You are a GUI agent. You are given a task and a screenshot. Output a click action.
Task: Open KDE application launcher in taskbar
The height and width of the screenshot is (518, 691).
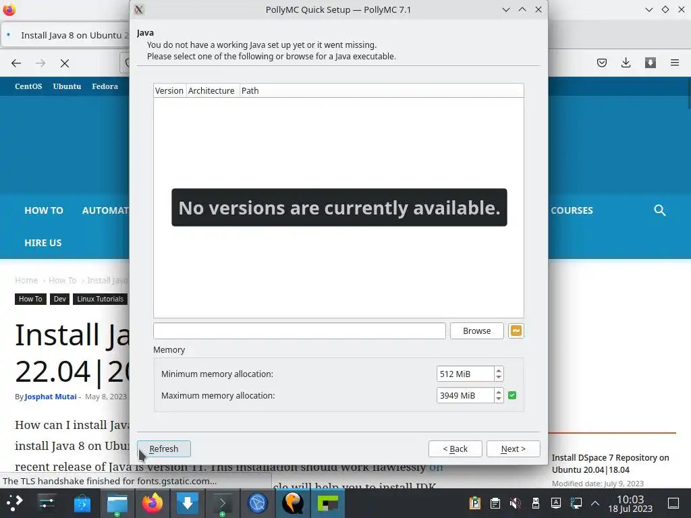tap(15, 503)
